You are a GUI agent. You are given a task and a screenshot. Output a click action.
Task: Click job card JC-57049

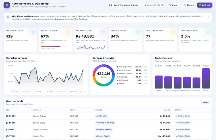(11, 136)
